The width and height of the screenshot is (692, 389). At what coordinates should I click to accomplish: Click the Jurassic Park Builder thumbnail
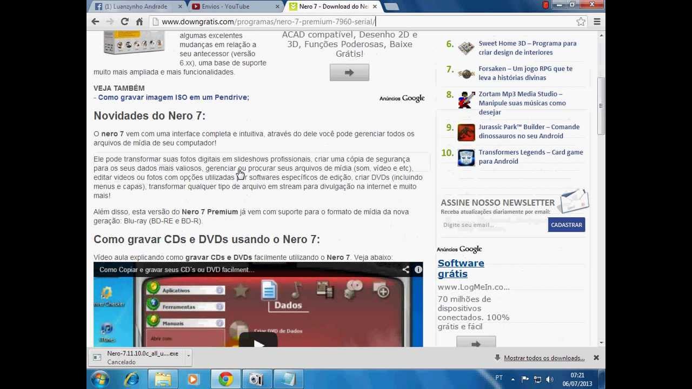(x=466, y=132)
